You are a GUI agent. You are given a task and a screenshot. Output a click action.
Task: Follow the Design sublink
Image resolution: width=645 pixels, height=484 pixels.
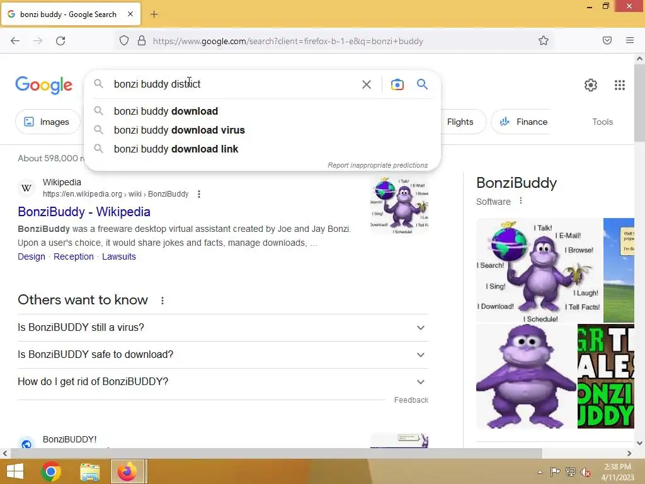[31, 256]
